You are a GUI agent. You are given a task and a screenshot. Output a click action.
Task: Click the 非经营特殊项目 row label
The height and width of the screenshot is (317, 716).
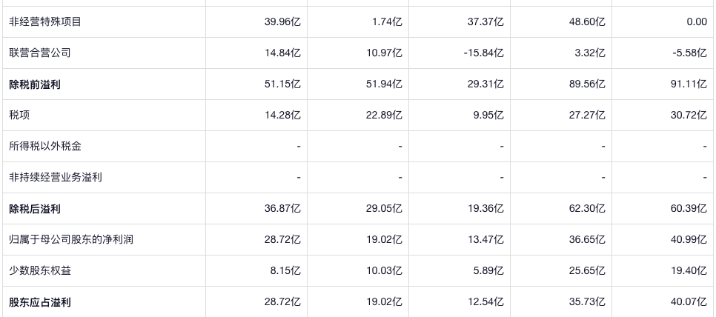click(44, 22)
